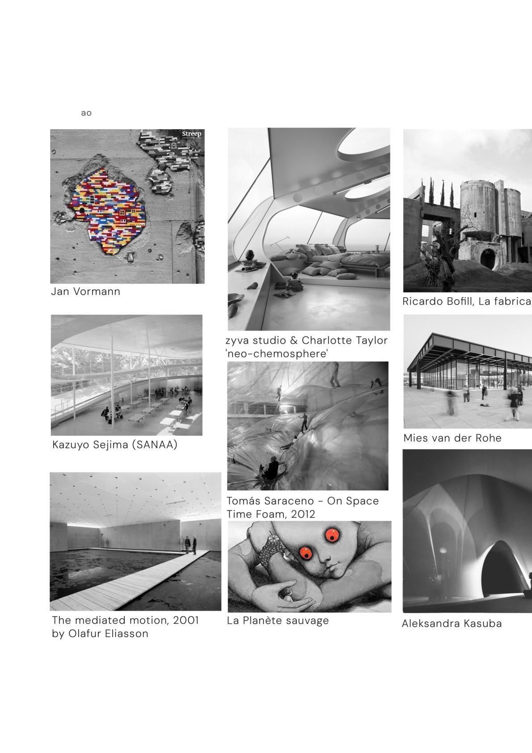Screen dimensions: 532x753
Task: Select the 'La Planète sauvage' caption text
Action: 278,621
